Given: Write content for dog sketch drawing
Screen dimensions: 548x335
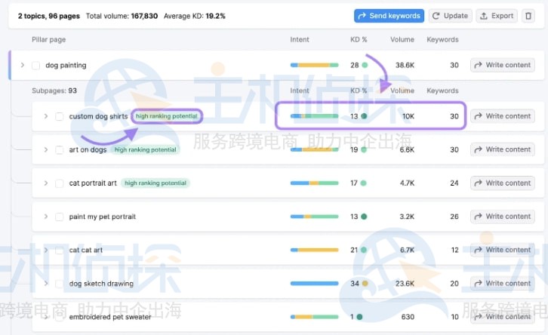Looking at the screenshot, I should click(503, 284).
